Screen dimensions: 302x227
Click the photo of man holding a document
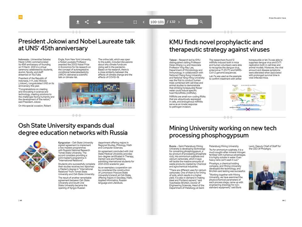coord(267,176)
